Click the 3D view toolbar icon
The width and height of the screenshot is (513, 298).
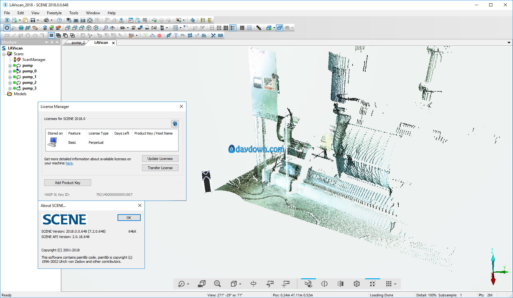pyautogui.click(x=76, y=20)
